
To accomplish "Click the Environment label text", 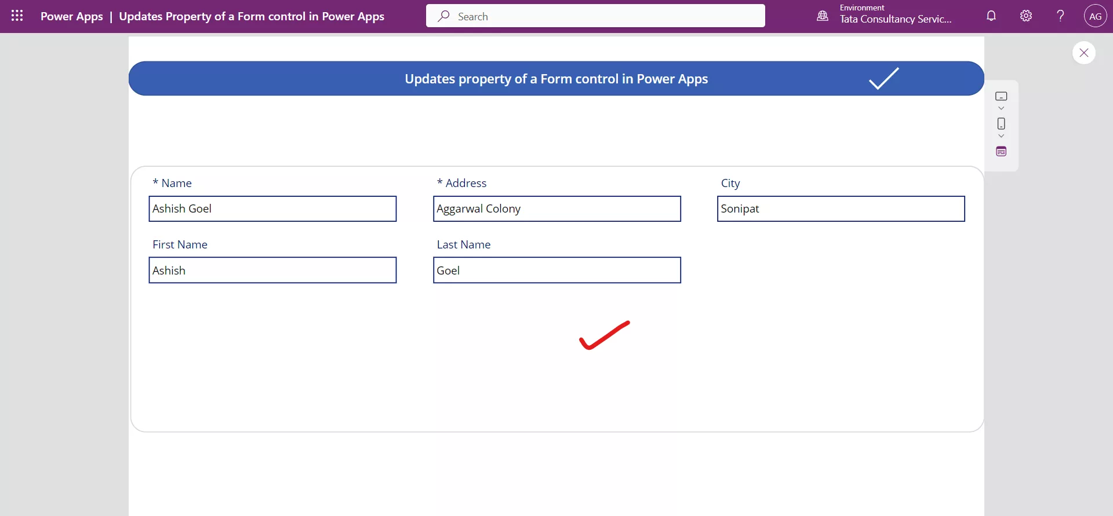I will 862,8.
